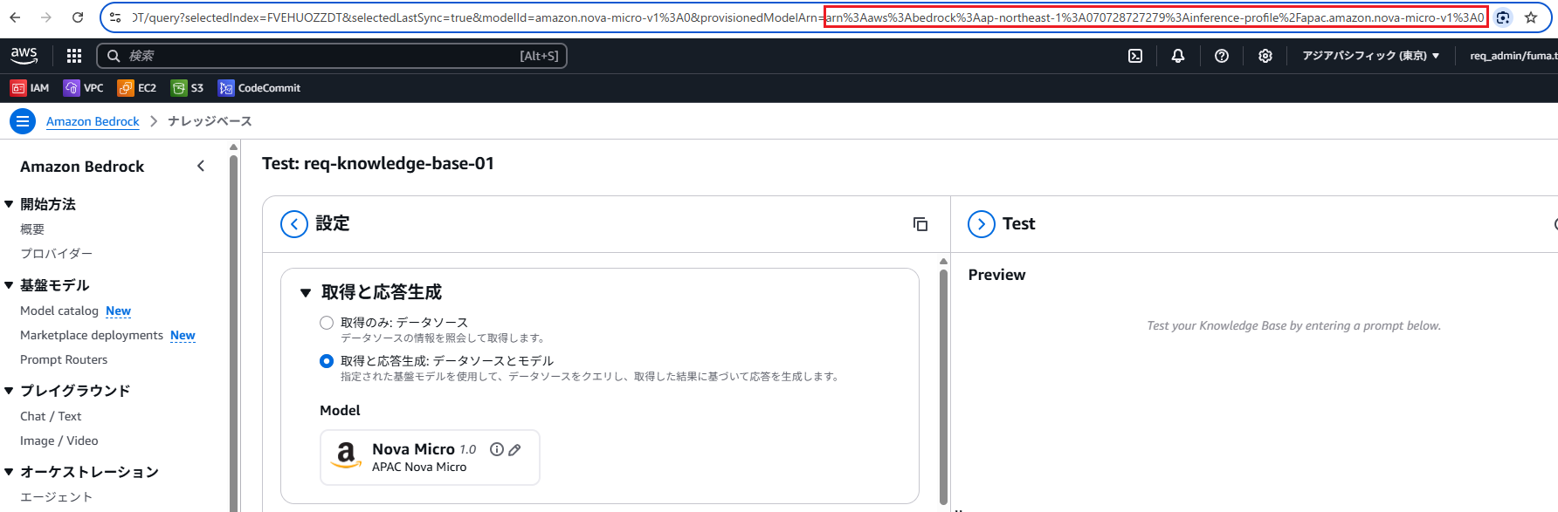Viewport: 1558px width, 512px height.
Task: View site information icon in address bar
Action: pos(115,17)
